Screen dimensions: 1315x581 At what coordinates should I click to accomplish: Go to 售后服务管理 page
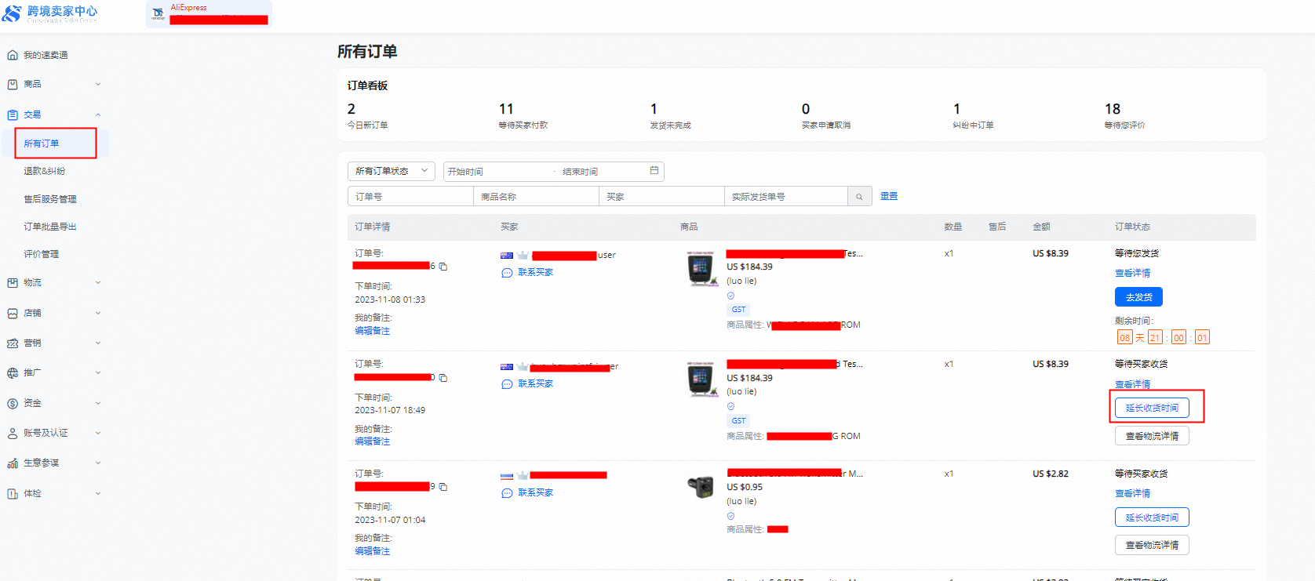pos(50,199)
